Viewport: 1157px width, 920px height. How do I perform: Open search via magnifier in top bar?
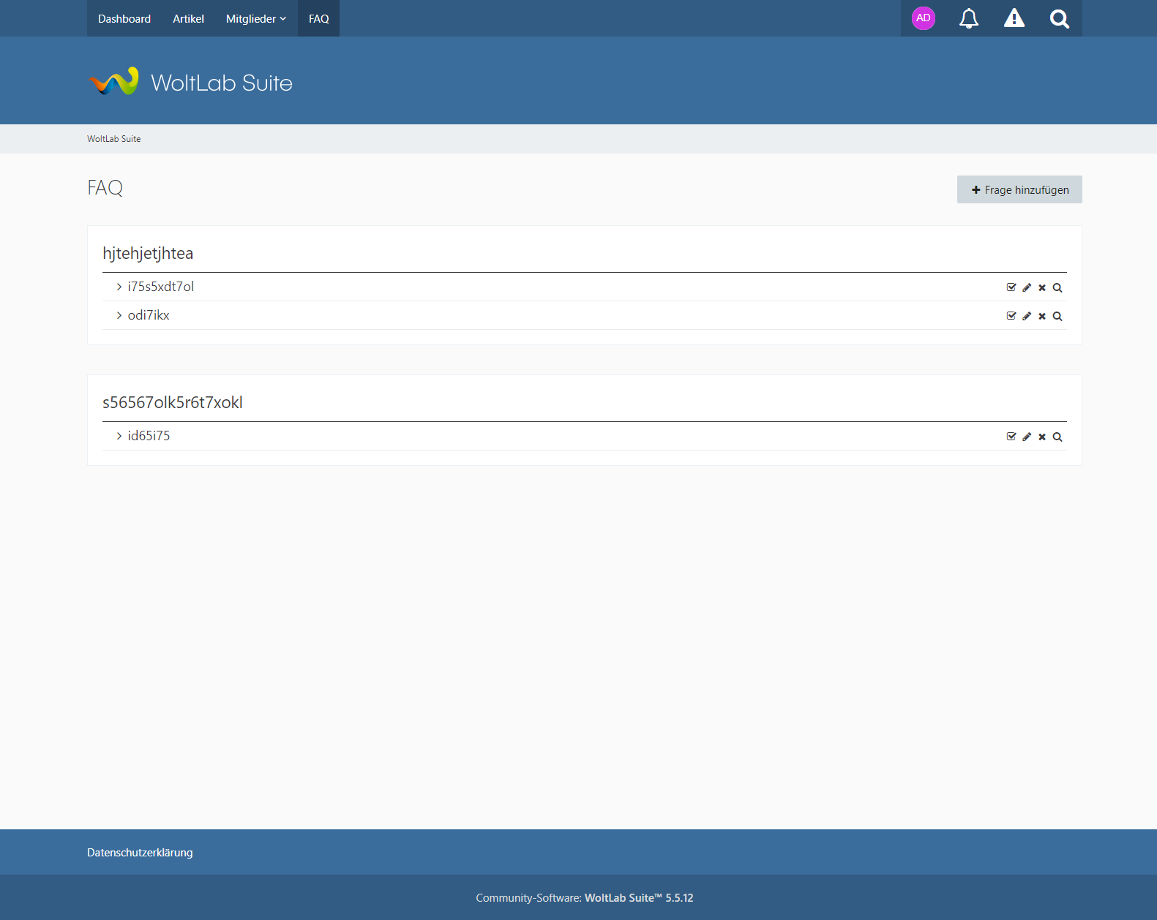(1059, 18)
